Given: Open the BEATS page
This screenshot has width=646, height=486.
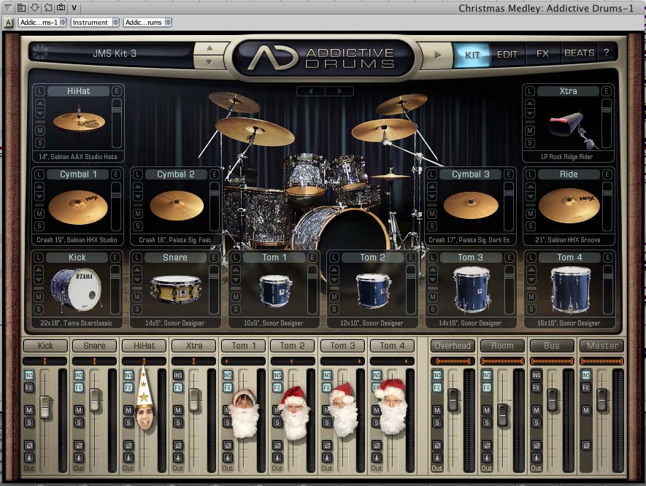Looking at the screenshot, I should pos(580,53).
